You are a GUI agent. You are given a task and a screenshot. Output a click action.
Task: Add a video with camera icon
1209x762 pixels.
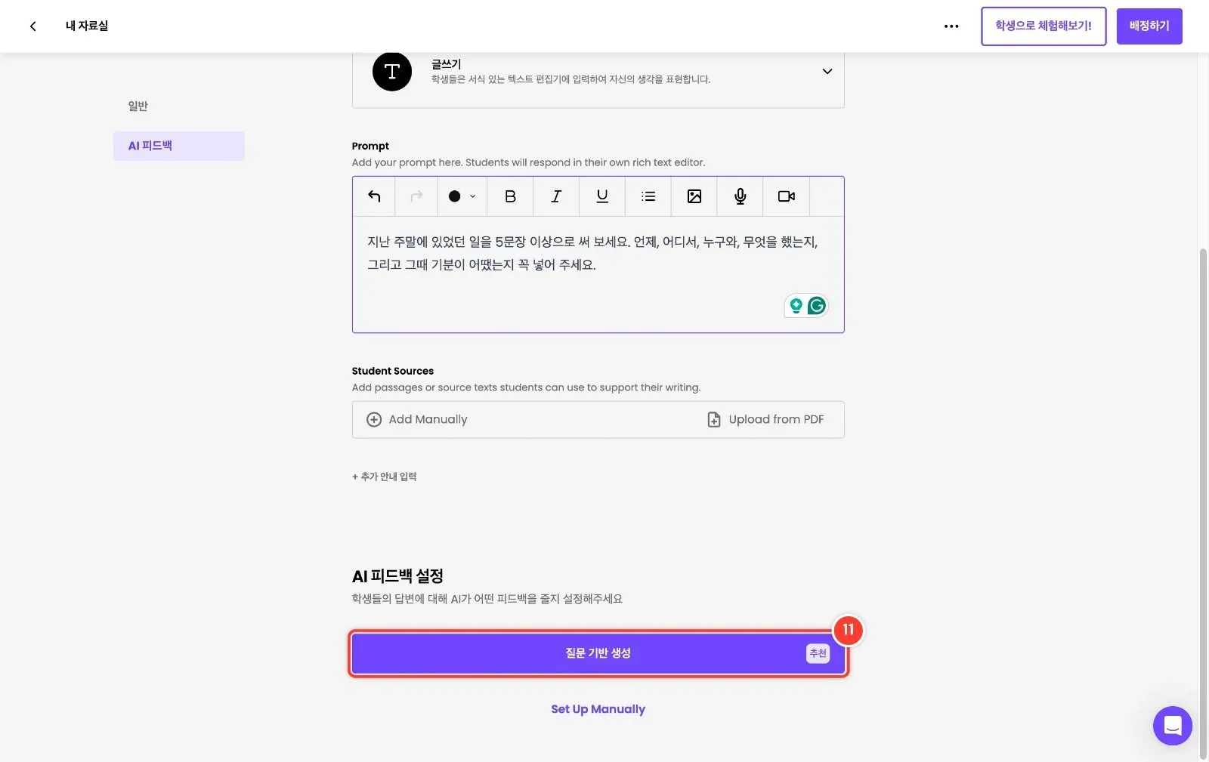(787, 196)
